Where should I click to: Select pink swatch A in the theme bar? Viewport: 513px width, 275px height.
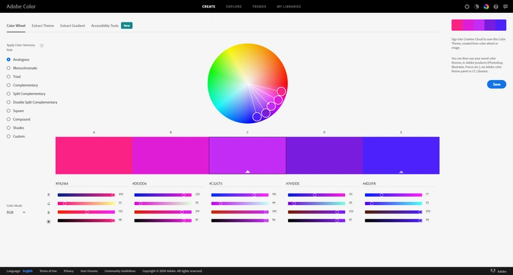(x=94, y=155)
